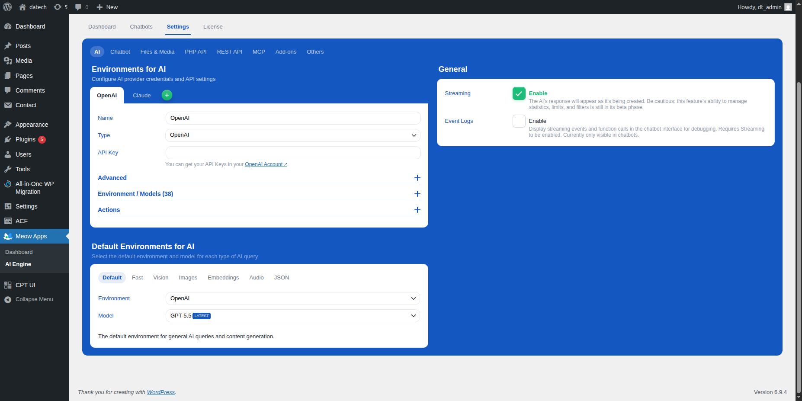Disable the Streaming checkbox

(x=519, y=93)
